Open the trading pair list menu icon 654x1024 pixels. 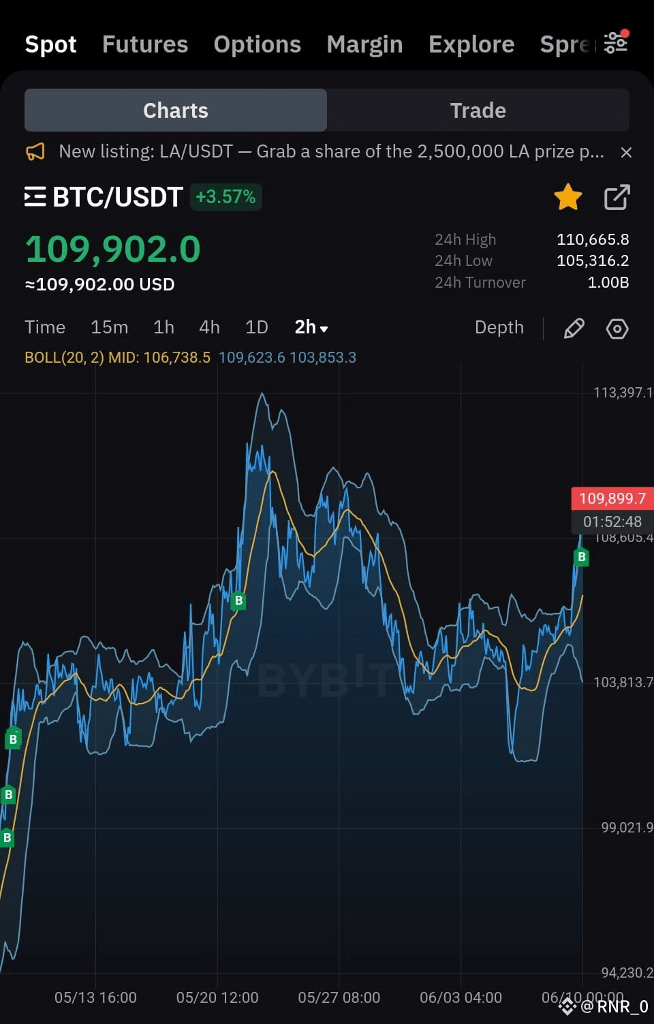35,197
